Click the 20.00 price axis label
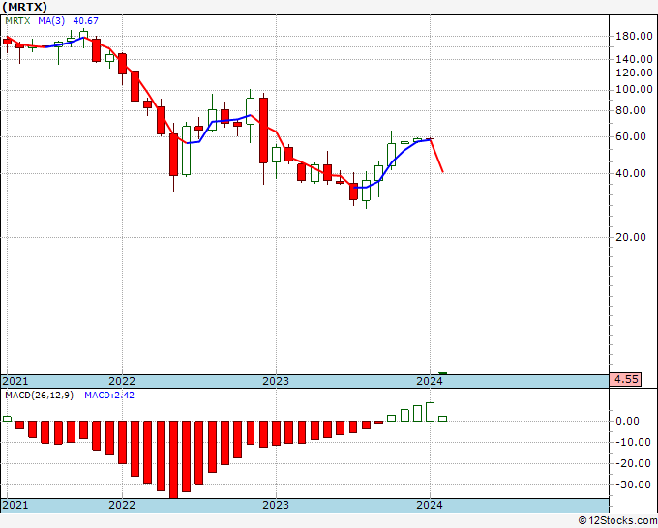Viewport: 658px width, 528px height. coord(631,237)
